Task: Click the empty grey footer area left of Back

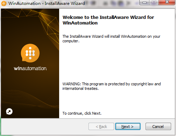Action: (x=45, y=127)
